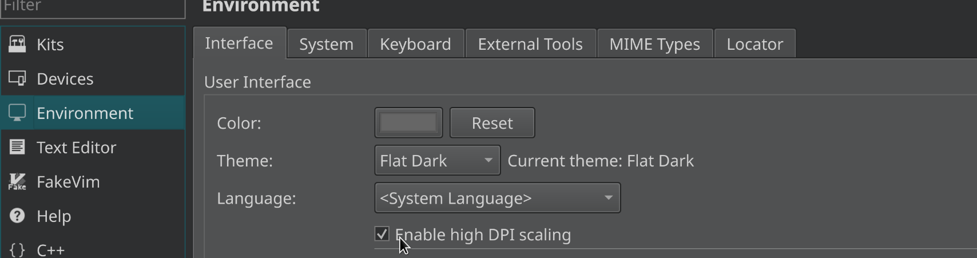Select the Interface tab
Screen dimensions: 977x258
point(239,43)
